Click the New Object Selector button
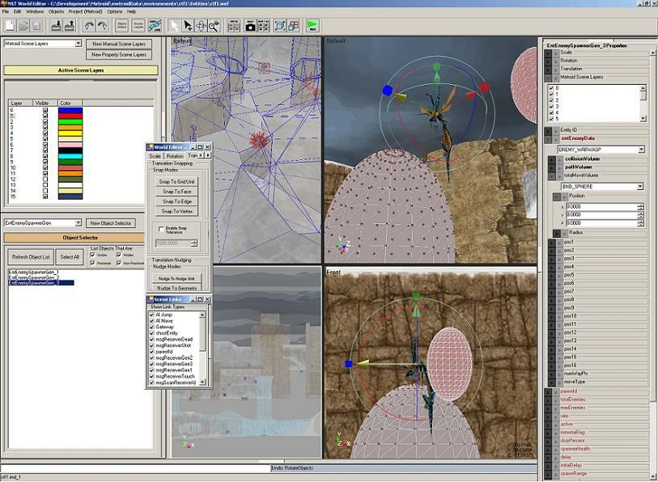 pos(111,223)
